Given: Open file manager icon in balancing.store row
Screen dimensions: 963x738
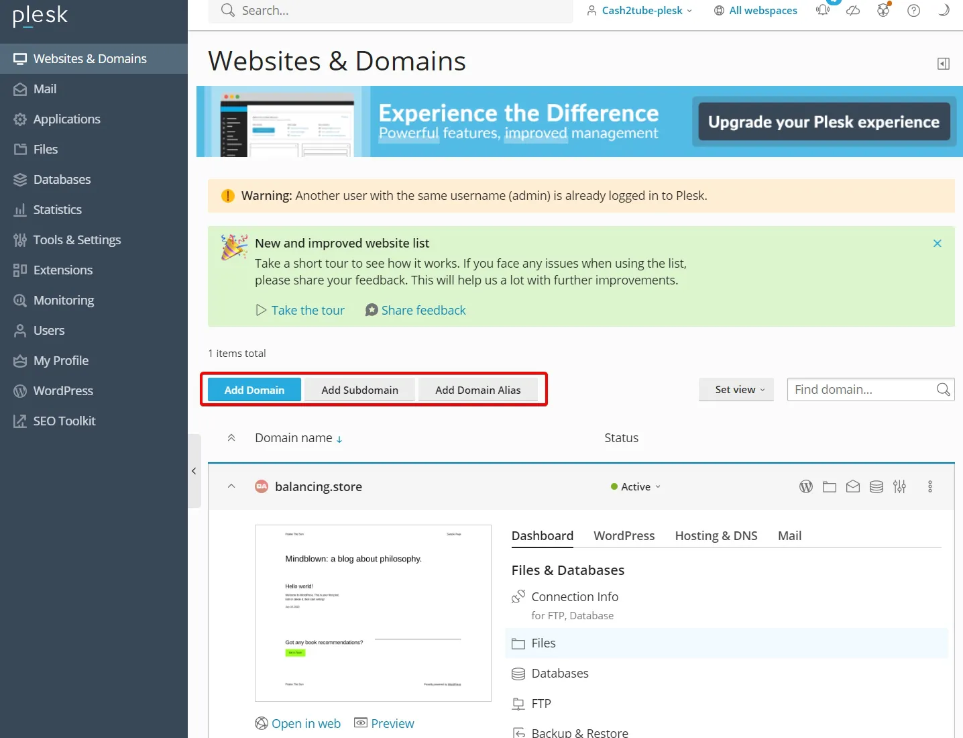Looking at the screenshot, I should coord(830,486).
